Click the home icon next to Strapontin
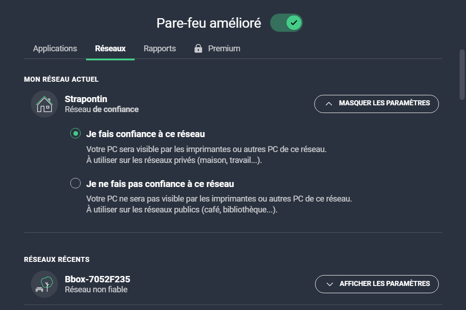This screenshot has height=310, width=466. point(44,104)
